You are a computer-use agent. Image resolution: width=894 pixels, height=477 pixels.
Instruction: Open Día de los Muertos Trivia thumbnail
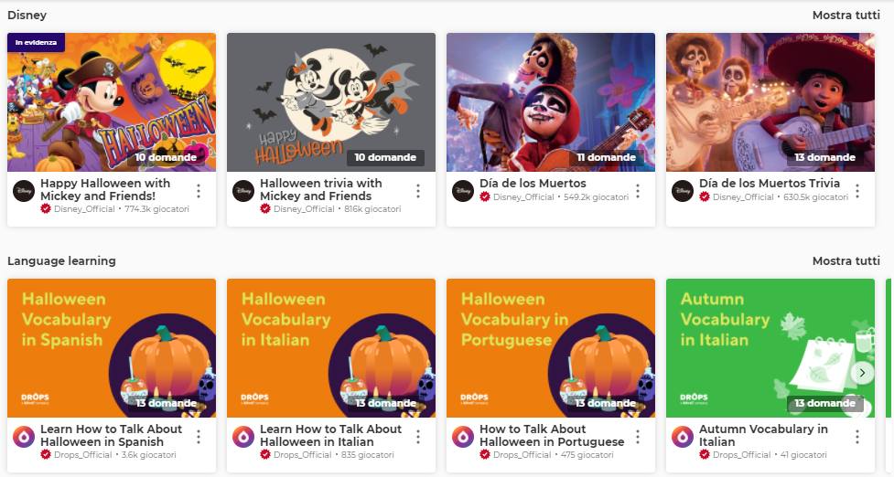click(770, 102)
